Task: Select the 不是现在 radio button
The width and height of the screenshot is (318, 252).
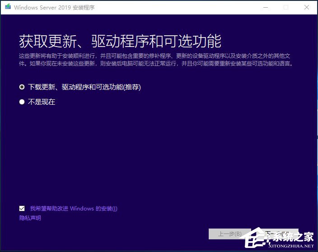Action: pos(22,102)
